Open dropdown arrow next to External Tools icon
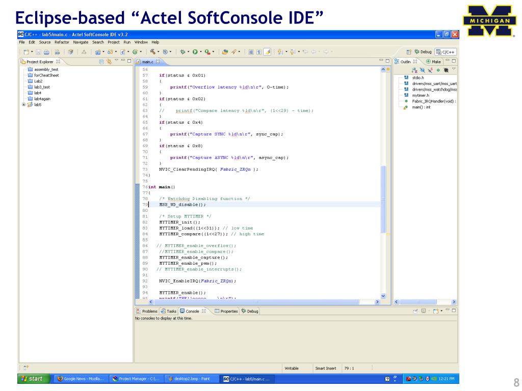 pyautogui.click(x=214, y=51)
